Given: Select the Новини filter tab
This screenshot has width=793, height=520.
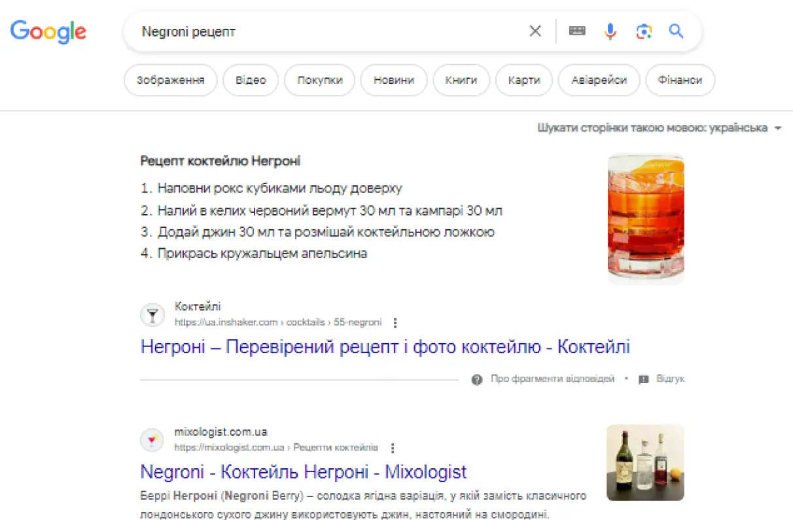Looking at the screenshot, I should (x=394, y=80).
